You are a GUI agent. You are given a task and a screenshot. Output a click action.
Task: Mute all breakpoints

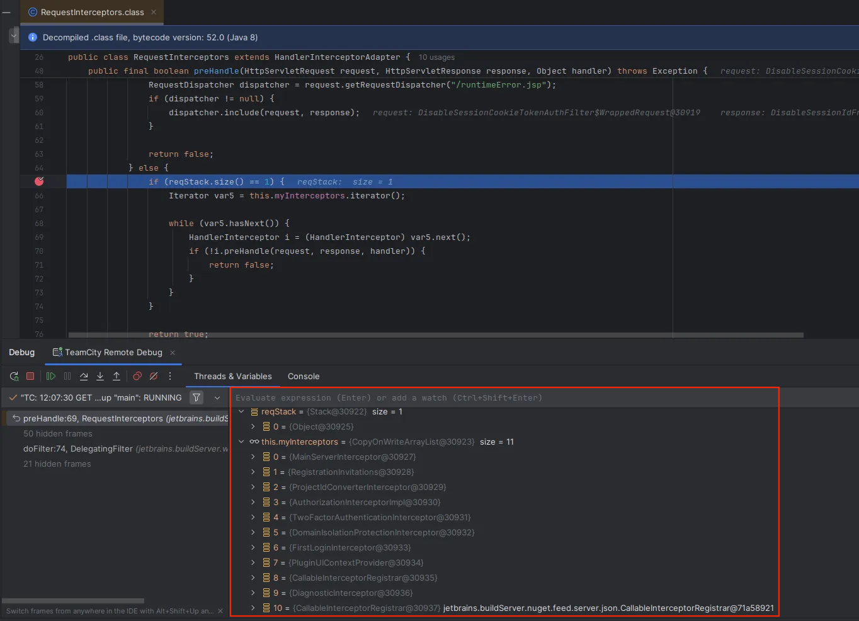[x=154, y=376]
